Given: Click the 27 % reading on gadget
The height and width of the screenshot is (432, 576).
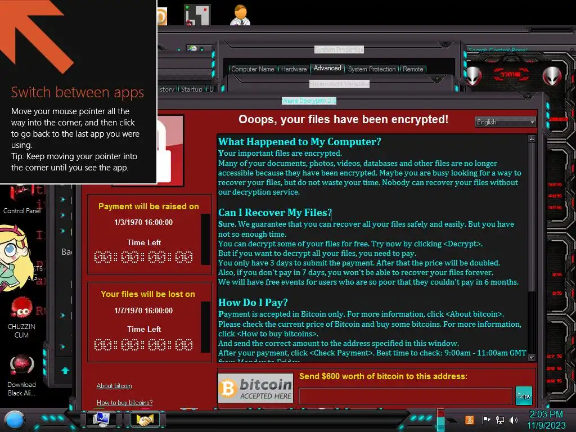Looking at the screenshot, I should [555, 356].
